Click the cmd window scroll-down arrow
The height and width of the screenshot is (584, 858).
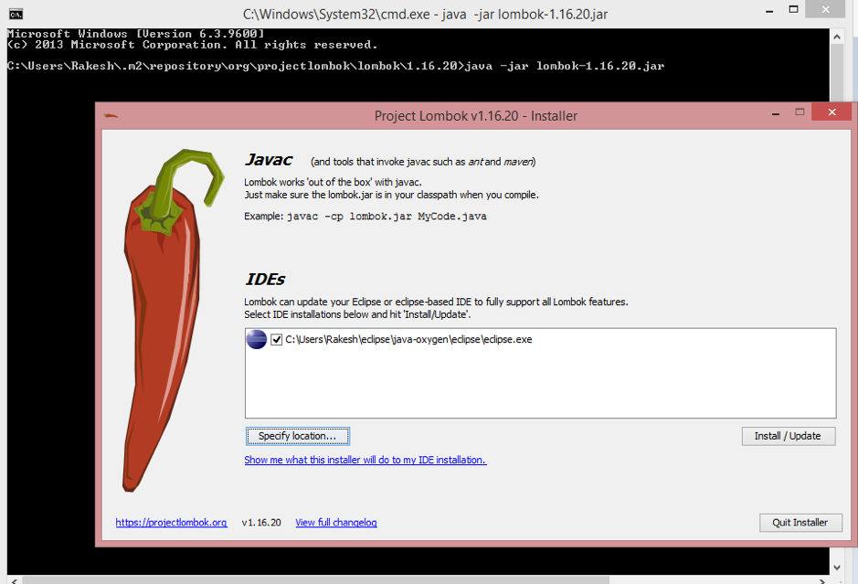pyautogui.click(x=837, y=568)
